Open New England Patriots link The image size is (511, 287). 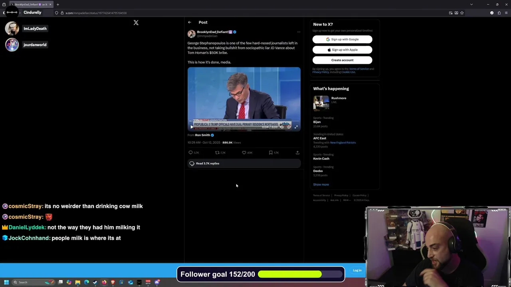pos(343,143)
